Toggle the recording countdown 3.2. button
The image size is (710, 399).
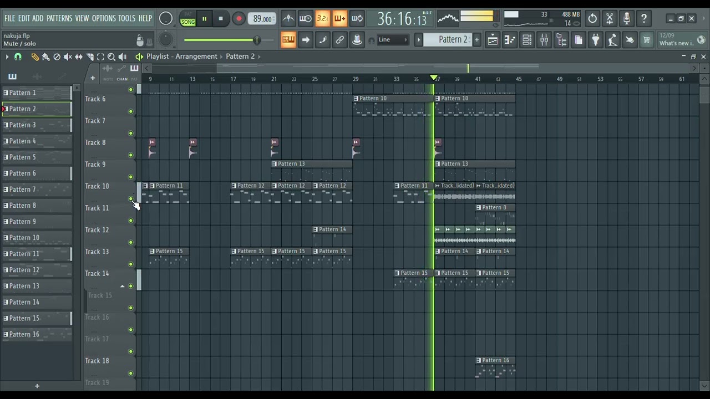[x=323, y=19]
